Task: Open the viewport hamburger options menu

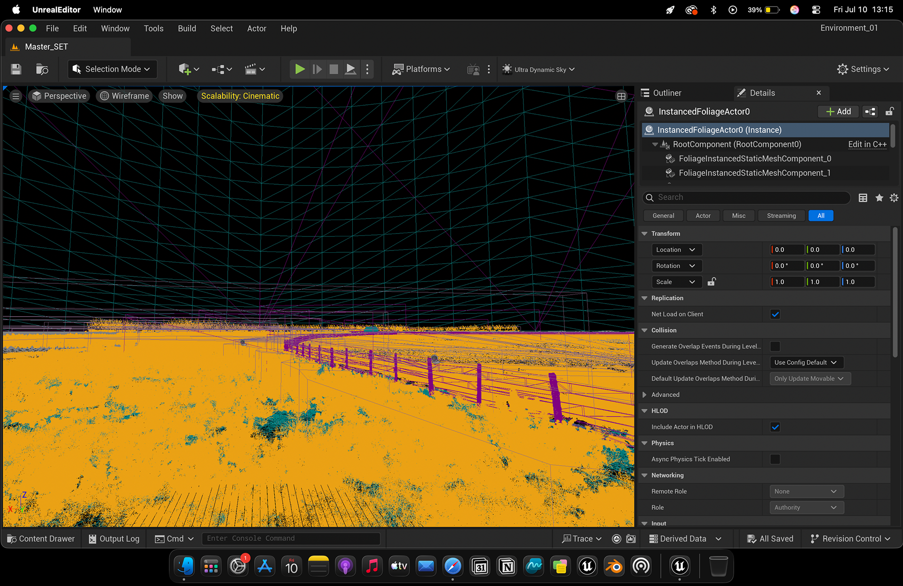Action: (16, 96)
